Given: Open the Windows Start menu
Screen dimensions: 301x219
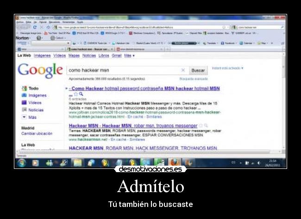Looking at the screenshot, I should [x=21, y=163].
